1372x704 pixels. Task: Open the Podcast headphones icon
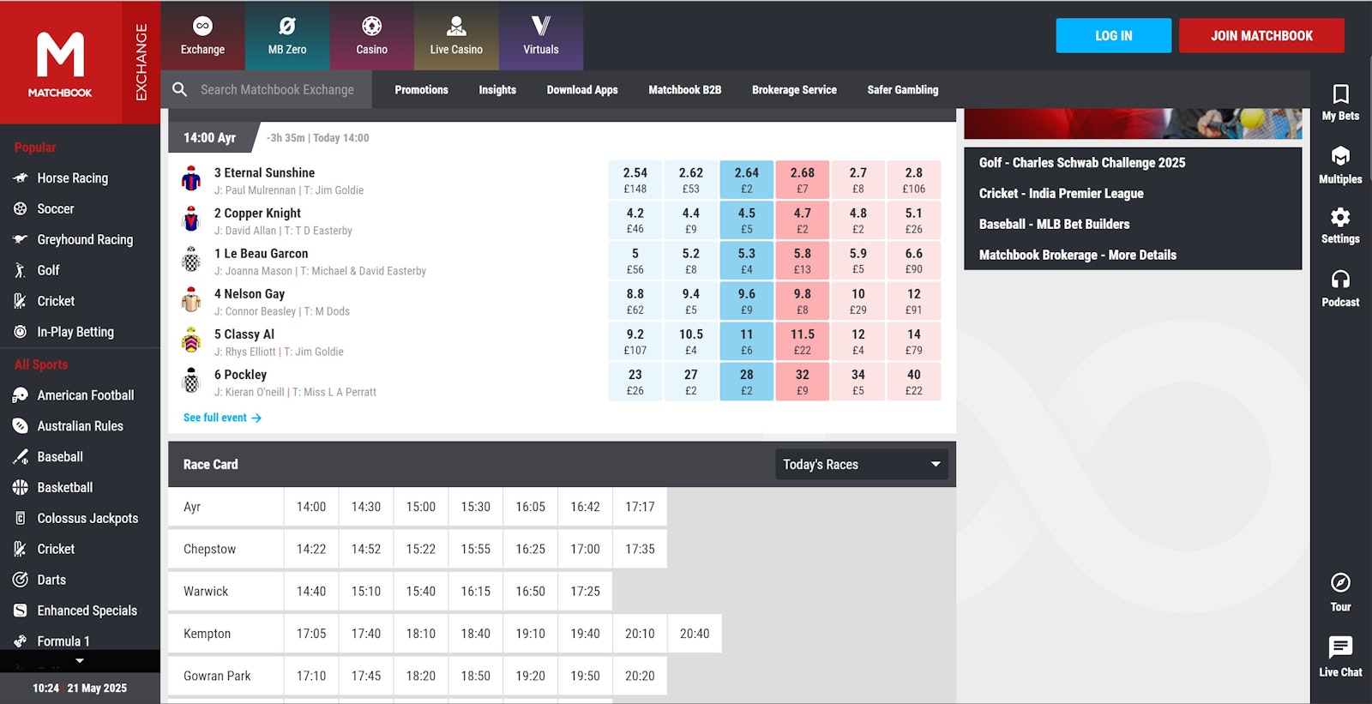pyautogui.click(x=1340, y=280)
